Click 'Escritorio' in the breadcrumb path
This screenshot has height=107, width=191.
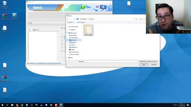(91, 19)
